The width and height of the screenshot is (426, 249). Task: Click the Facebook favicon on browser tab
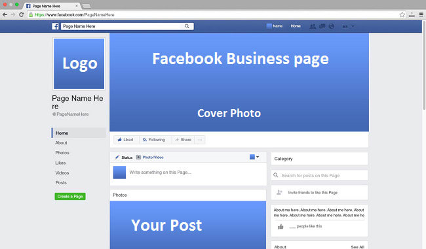click(28, 6)
